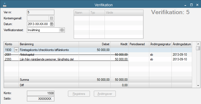Click the Kredit column header
201x104 pixels.
[119, 44]
